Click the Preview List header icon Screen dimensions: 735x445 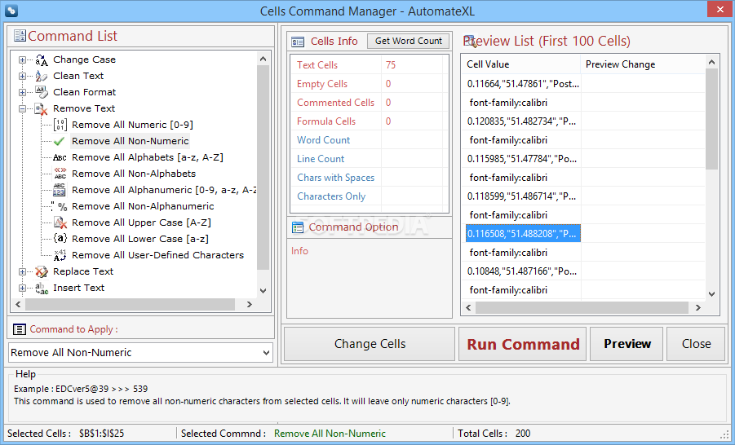click(x=470, y=42)
